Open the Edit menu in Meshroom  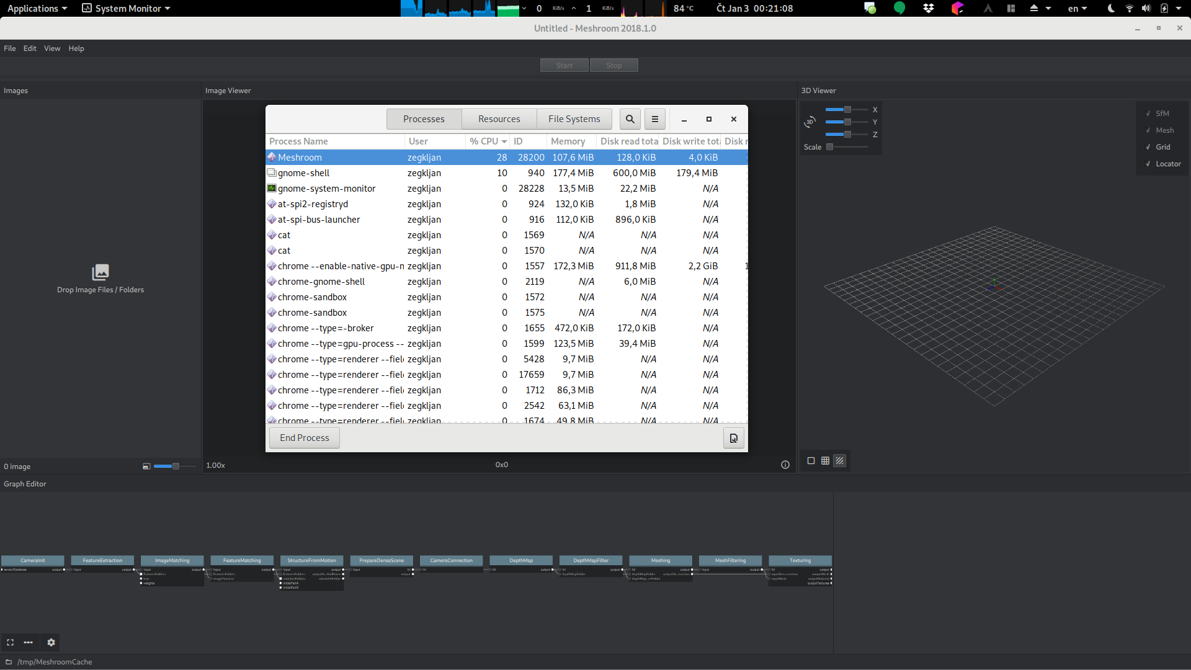coord(30,48)
